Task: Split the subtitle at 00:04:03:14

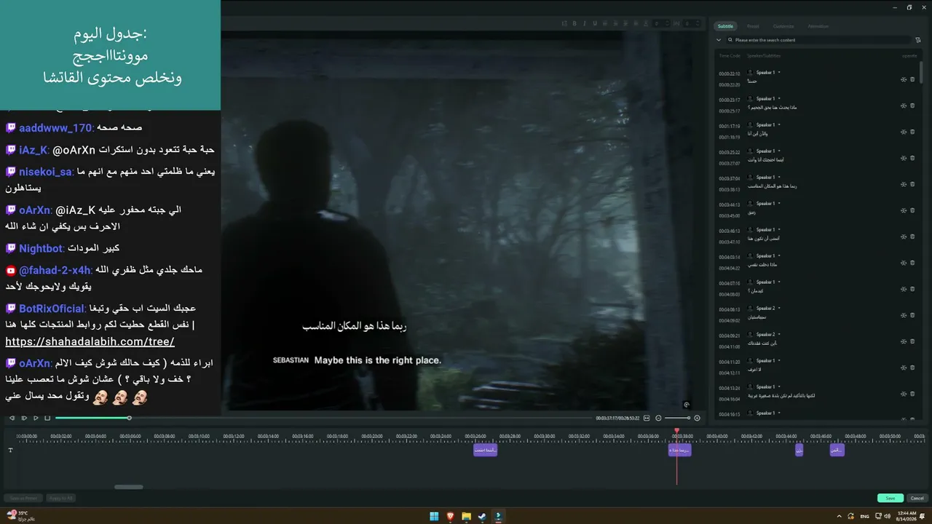Action: pyautogui.click(x=904, y=263)
